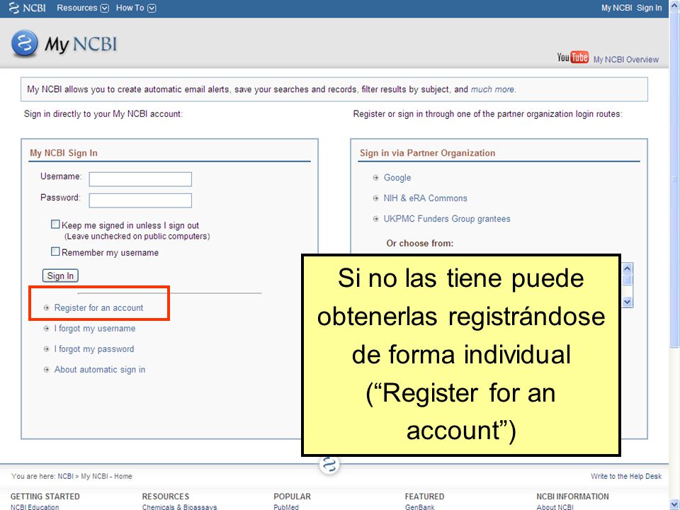Click bullet icon beside UKPMC Funders Group grantees
The height and width of the screenshot is (510, 680).
click(376, 219)
